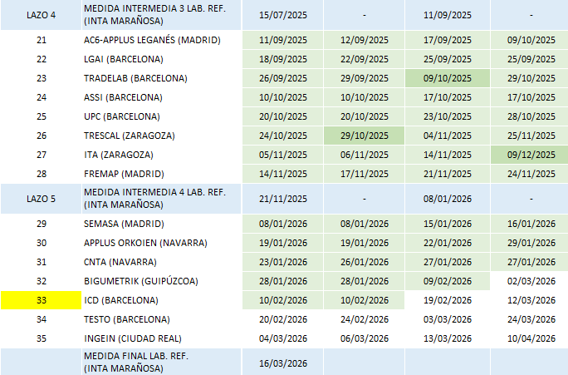Select the row number 29 cell
568x375 pixels.
click(x=42, y=224)
